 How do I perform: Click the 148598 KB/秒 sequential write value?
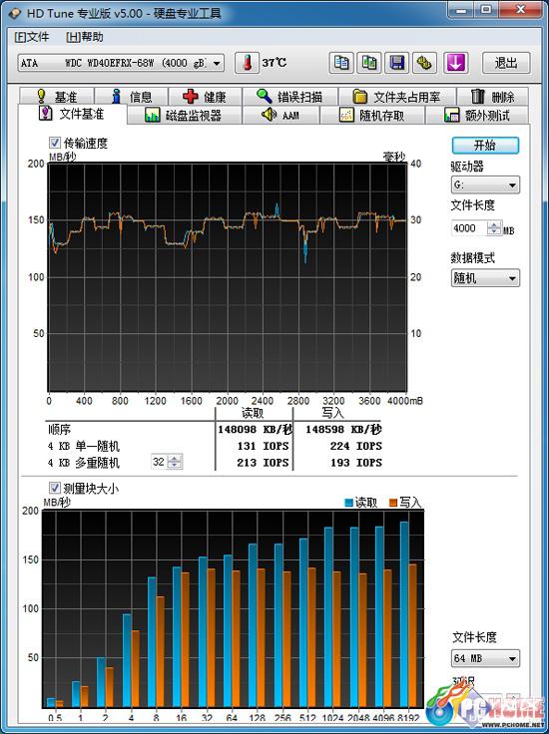343,429
